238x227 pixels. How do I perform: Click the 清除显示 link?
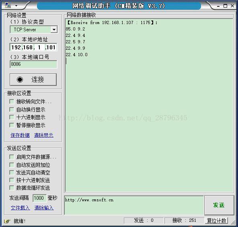44,135
